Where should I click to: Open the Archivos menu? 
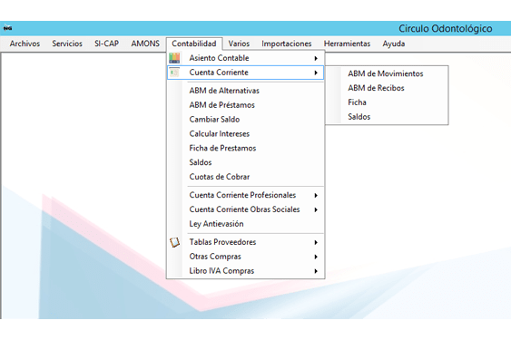click(25, 44)
